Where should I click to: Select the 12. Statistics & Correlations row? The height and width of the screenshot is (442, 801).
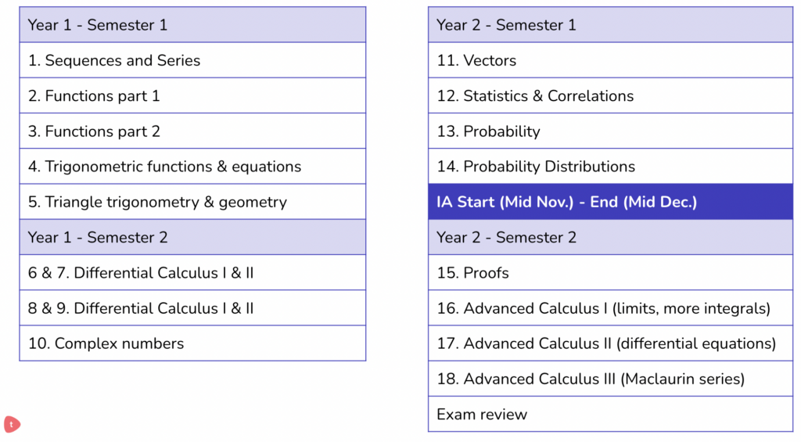tap(610, 95)
